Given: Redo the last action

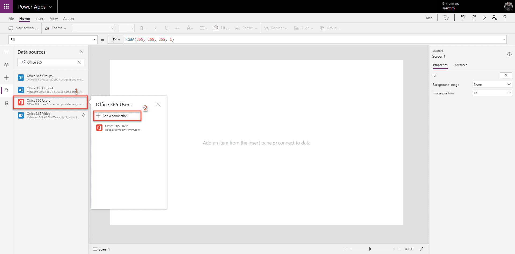Looking at the screenshot, I should (474, 18).
